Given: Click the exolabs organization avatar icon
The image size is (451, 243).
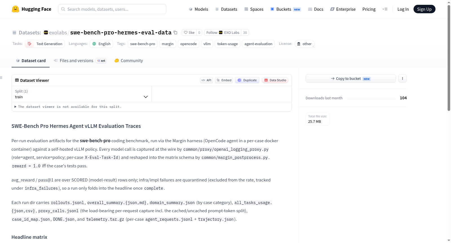Looking at the screenshot, I should [46, 32].
